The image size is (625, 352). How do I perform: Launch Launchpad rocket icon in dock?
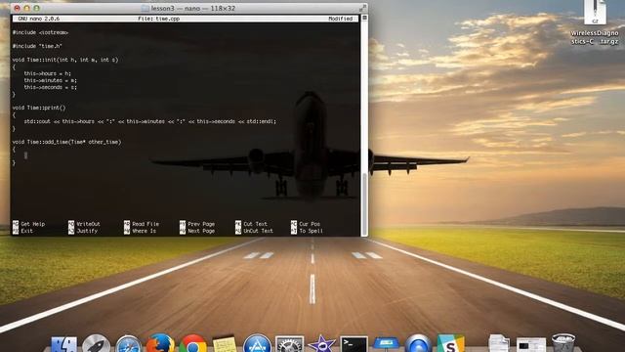click(96, 343)
